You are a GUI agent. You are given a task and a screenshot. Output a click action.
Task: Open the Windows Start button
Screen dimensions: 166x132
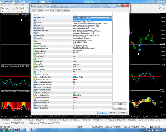pyautogui.click(x=3, y=130)
